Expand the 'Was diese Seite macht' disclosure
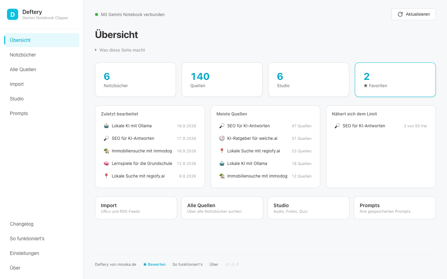447x279 pixels. 120,50
